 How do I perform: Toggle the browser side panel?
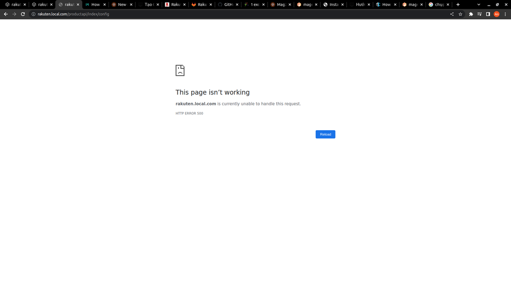tap(488, 14)
